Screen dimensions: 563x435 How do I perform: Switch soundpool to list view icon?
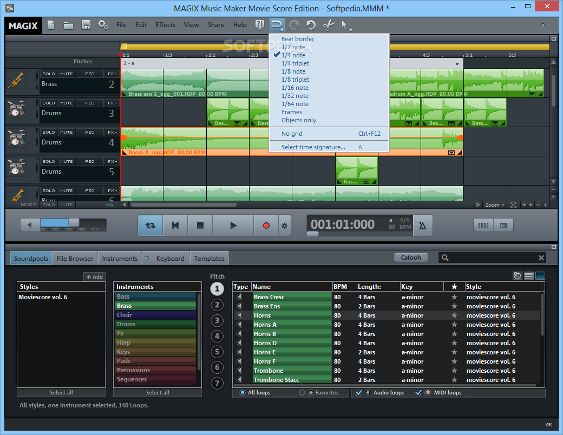[x=528, y=275]
